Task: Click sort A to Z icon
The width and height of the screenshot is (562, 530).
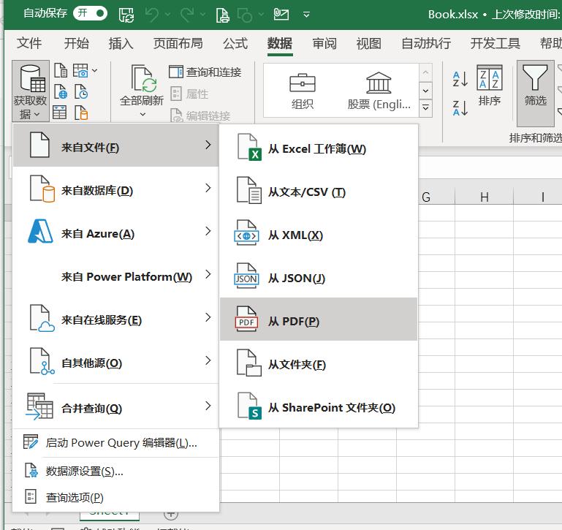Action: 460,79
